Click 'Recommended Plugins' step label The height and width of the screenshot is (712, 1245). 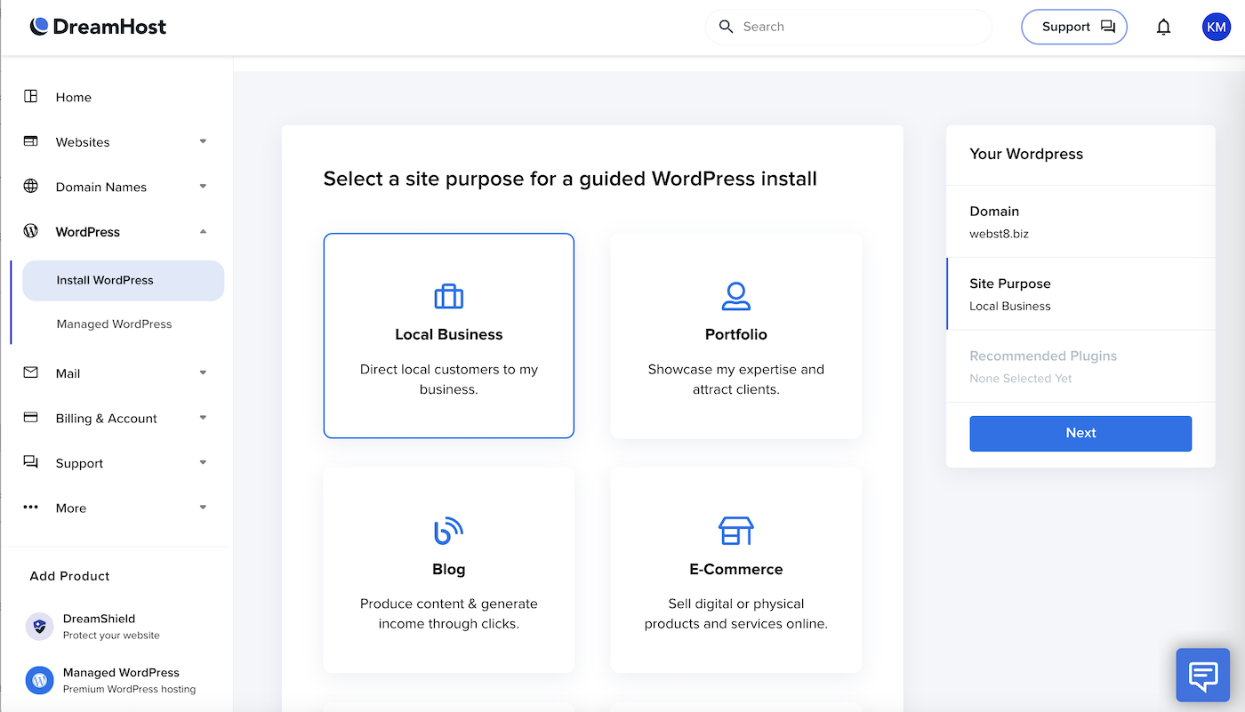(1043, 356)
